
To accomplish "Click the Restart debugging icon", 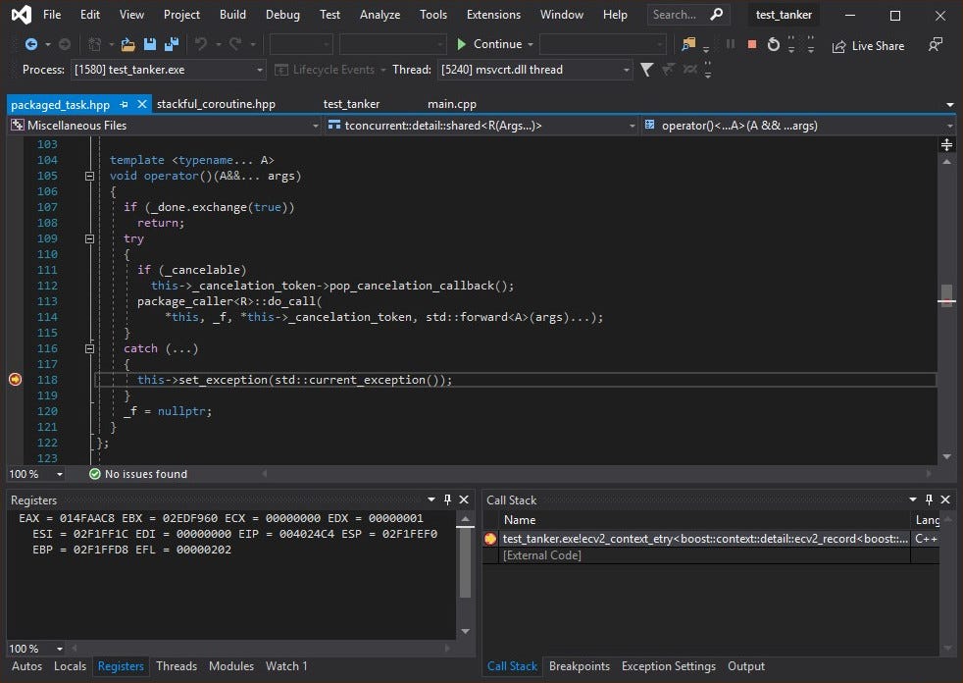I will point(774,44).
